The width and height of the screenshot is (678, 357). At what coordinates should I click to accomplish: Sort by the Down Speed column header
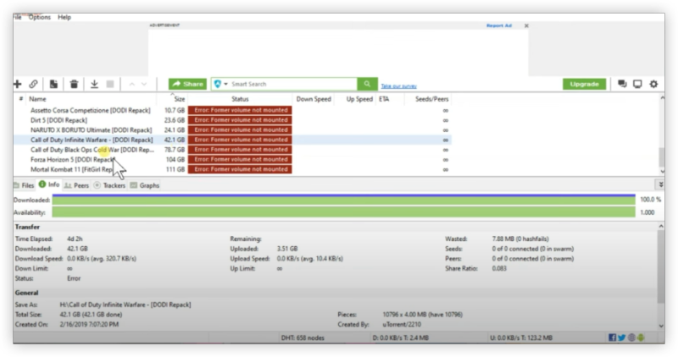click(x=314, y=99)
